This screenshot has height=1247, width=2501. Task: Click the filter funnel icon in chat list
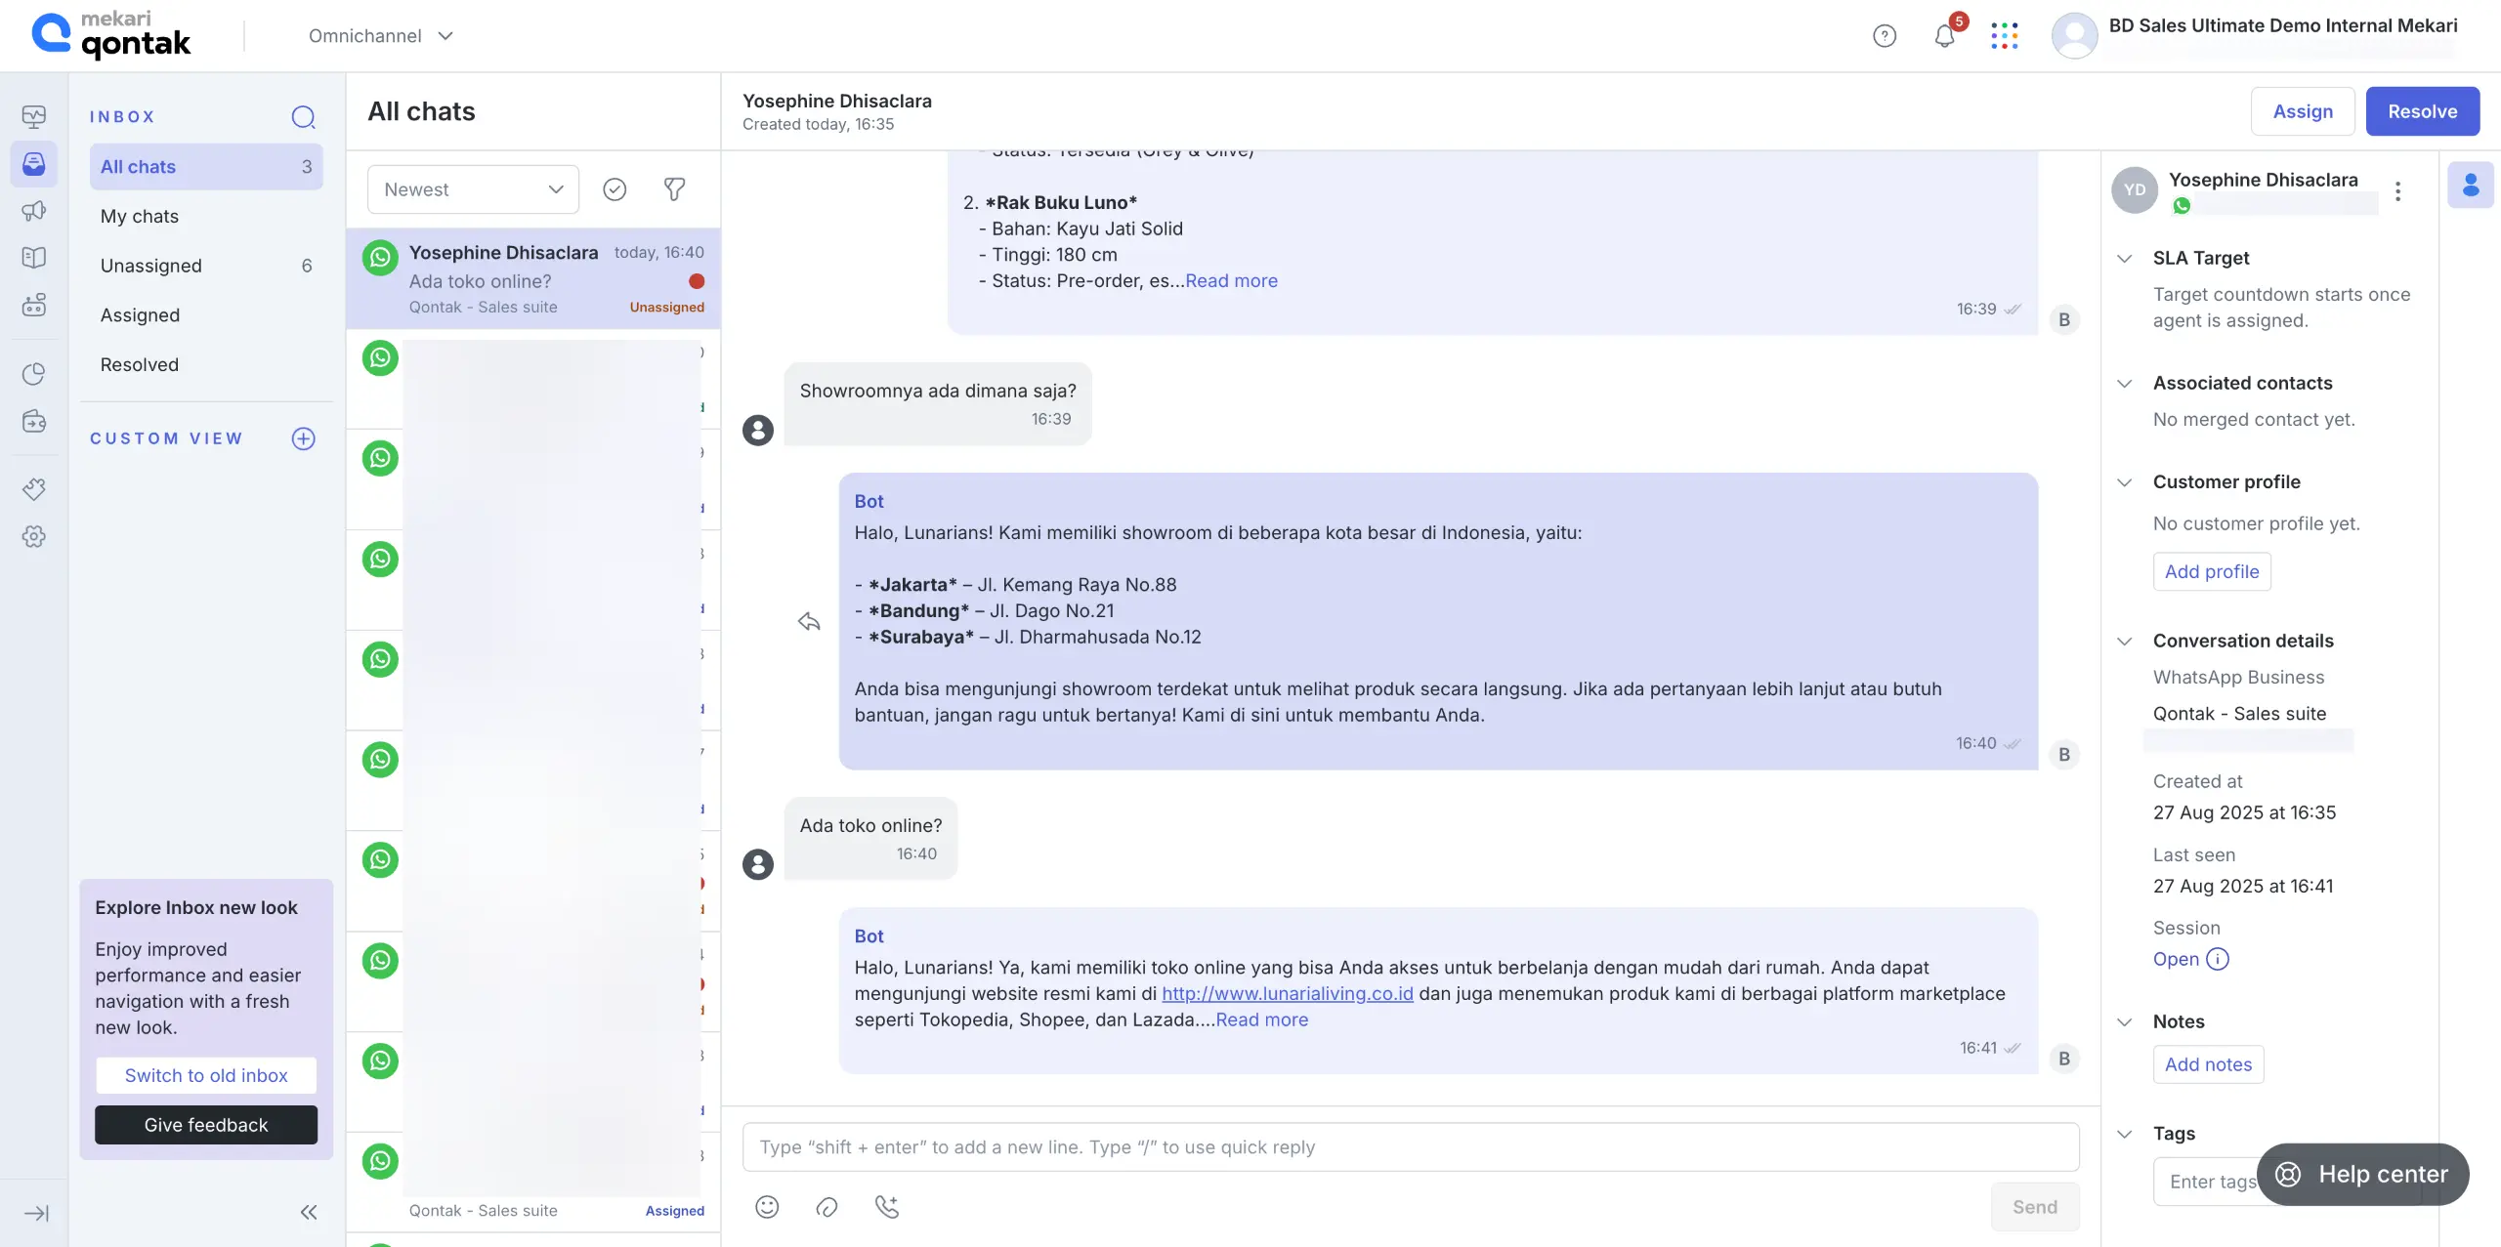[674, 189]
